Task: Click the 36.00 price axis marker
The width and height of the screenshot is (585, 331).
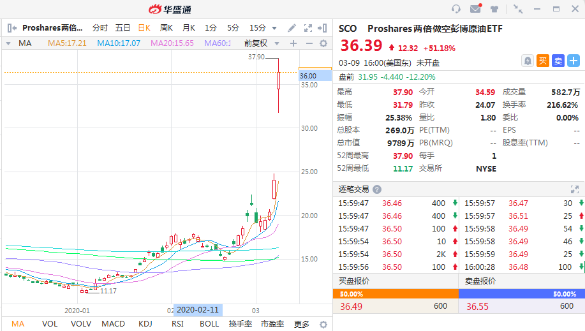Action: 315,76
